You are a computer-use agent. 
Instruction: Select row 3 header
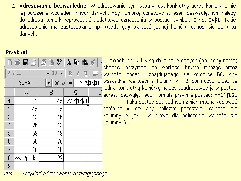[x=9, y=117]
